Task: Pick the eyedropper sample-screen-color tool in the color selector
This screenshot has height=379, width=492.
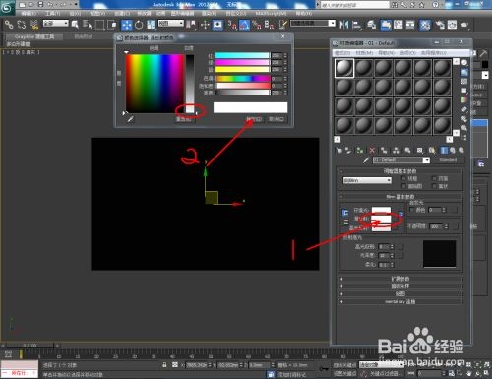Action: click(130, 119)
